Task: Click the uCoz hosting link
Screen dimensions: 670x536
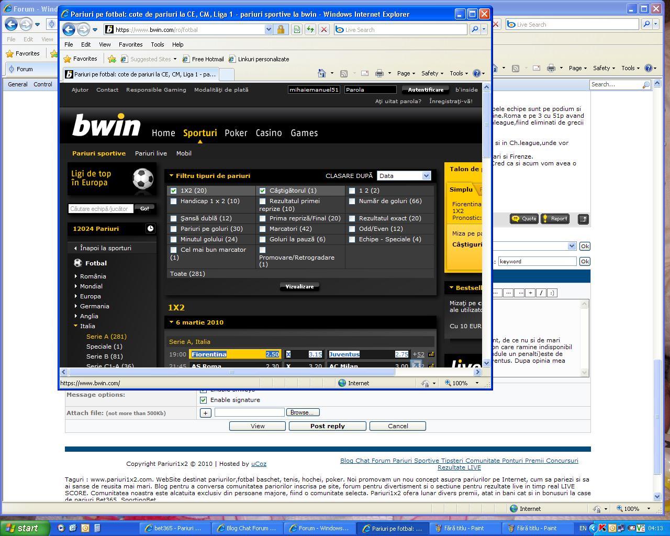Action: coord(259,464)
